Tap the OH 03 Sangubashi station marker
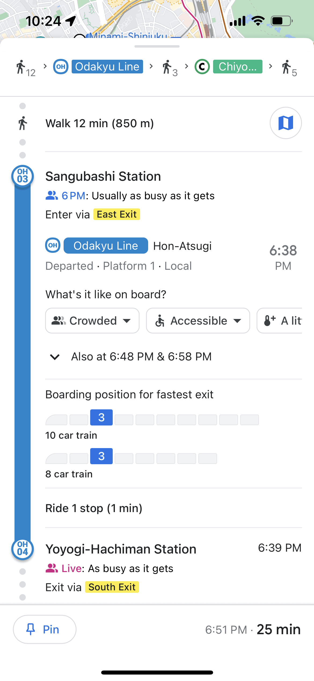The width and height of the screenshot is (314, 681). 23,176
